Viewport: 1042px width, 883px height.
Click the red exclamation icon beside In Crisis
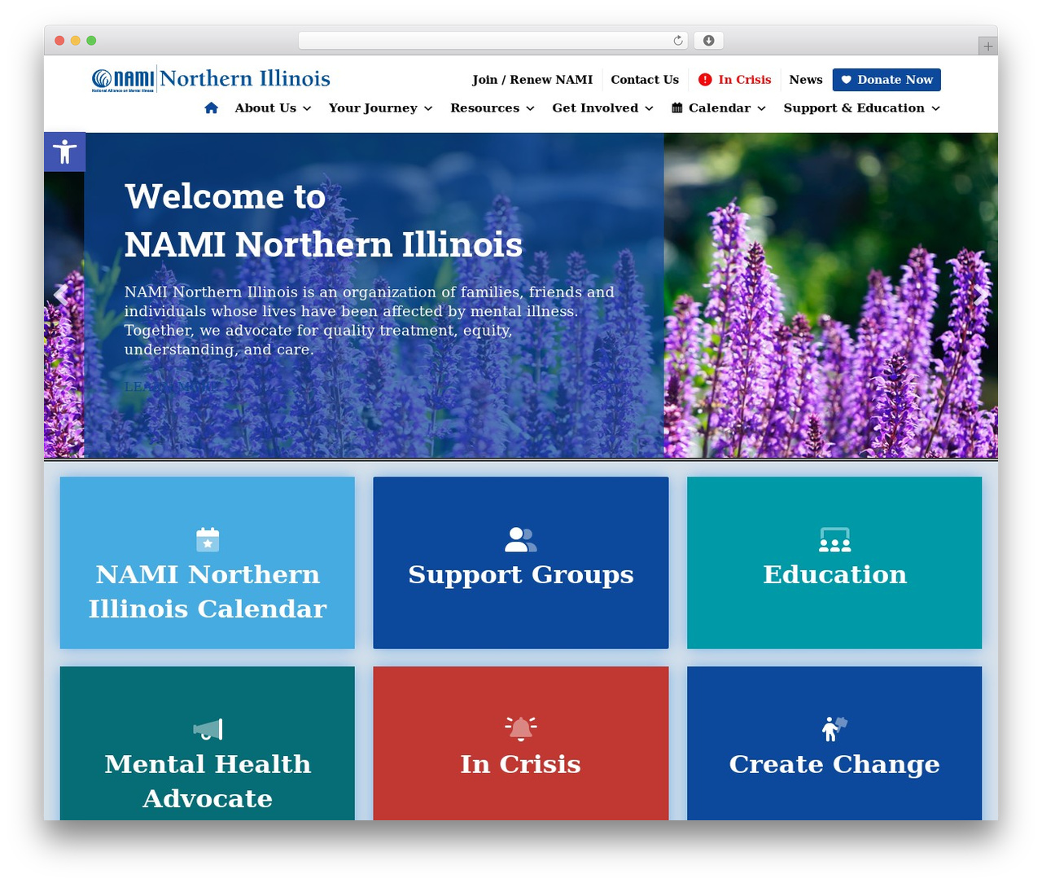[705, 80]
